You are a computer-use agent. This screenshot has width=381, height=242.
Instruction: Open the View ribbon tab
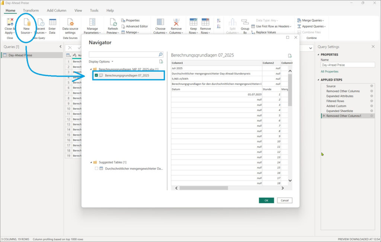point(78,10)
